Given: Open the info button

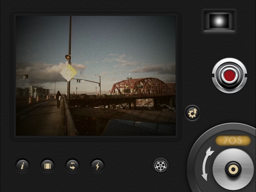Looking at the screenshot, I should [x=23, y=166].
